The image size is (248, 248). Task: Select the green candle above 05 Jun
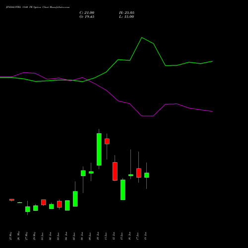(x=75, y=199)
